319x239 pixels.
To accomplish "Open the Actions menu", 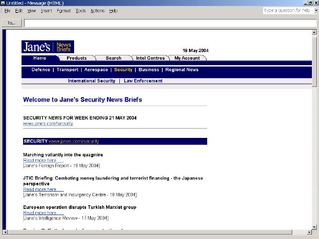I will click(x=98, y=11).
